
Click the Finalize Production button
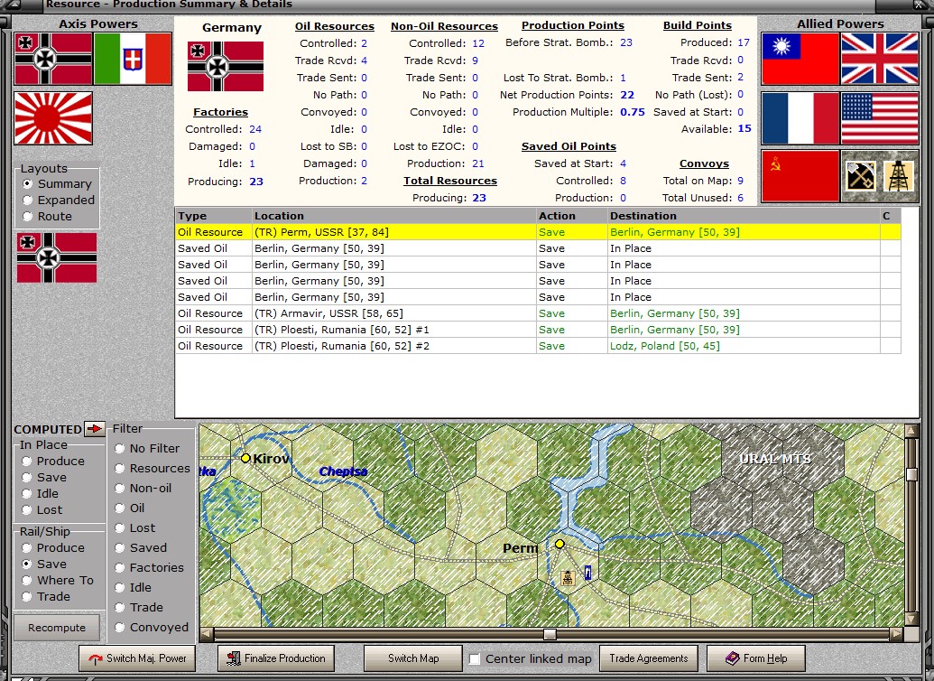[276, 658]
